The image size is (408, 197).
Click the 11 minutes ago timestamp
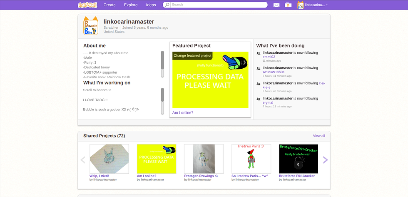click(x=271, y=61)
